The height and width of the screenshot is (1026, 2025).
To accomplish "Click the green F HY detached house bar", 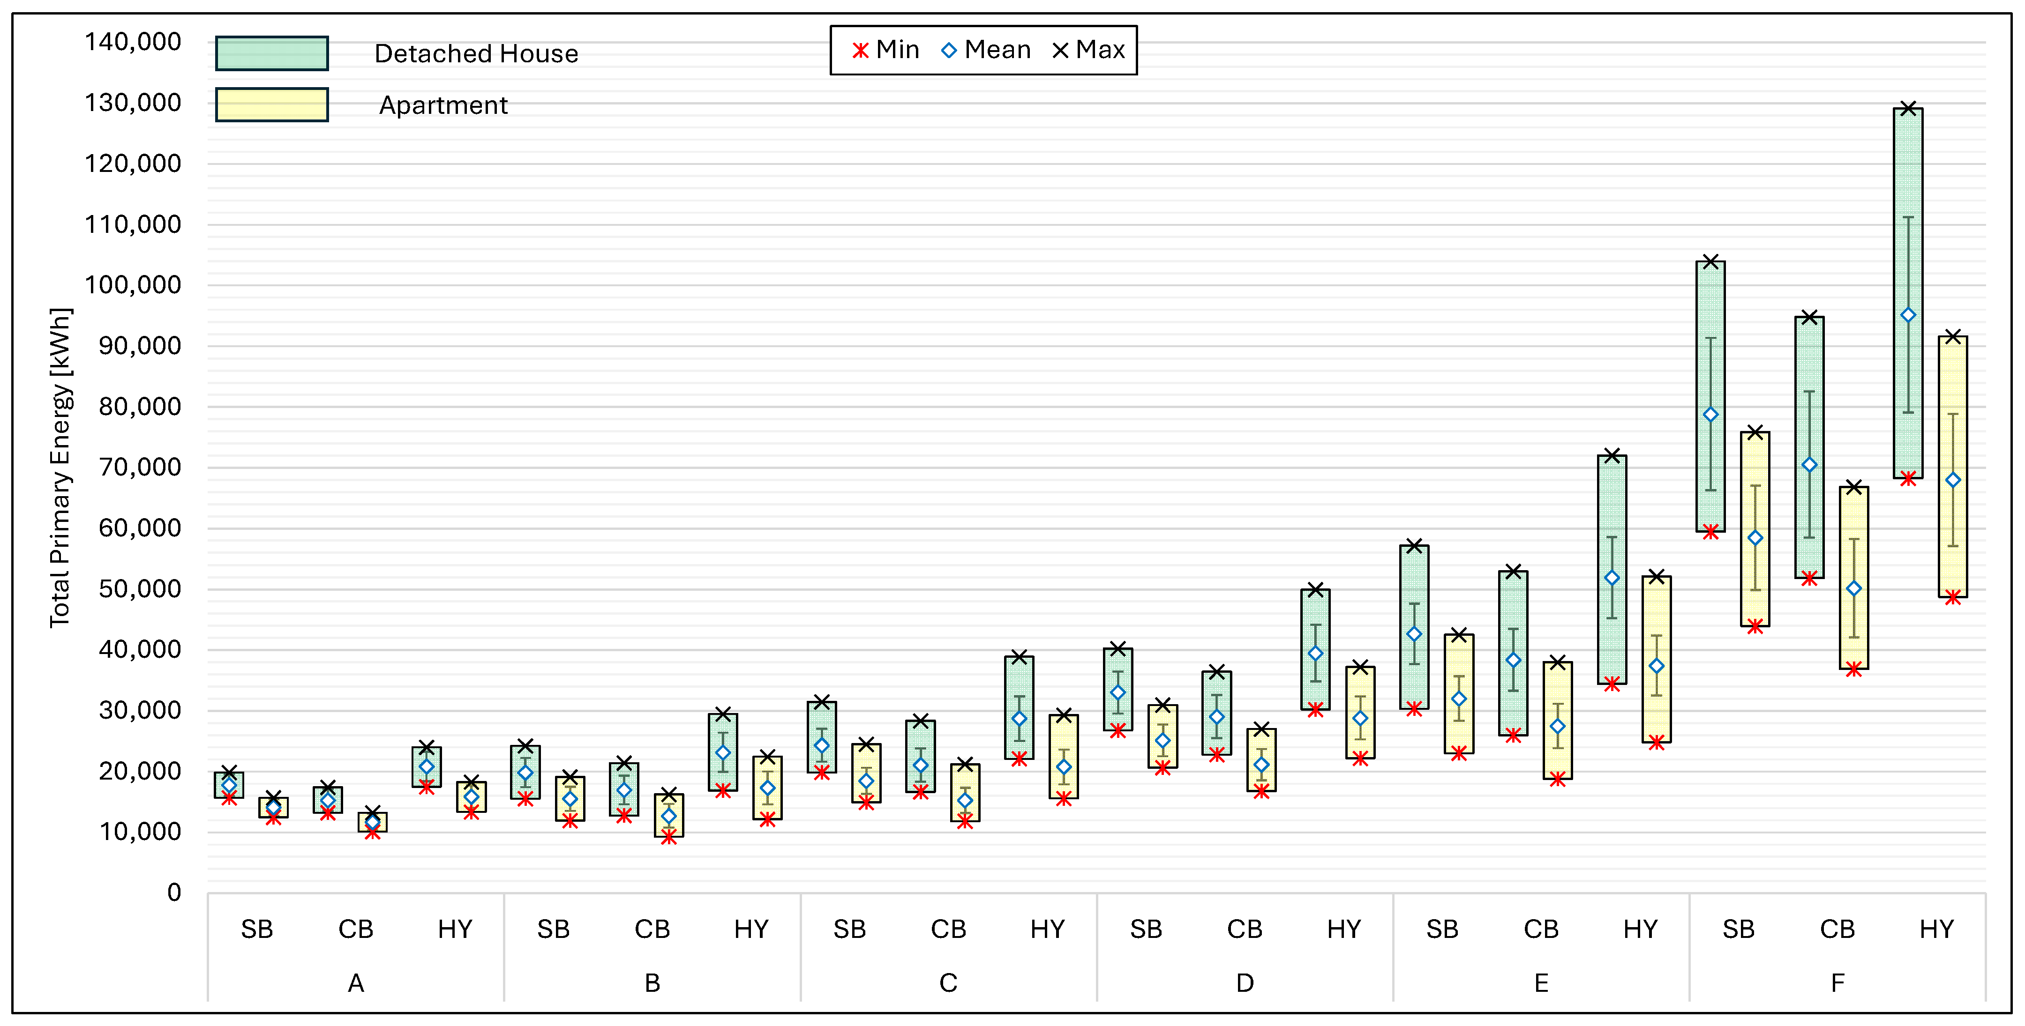I will (x=1908, y=293).
